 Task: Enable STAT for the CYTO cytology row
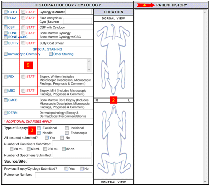(23, 12)
